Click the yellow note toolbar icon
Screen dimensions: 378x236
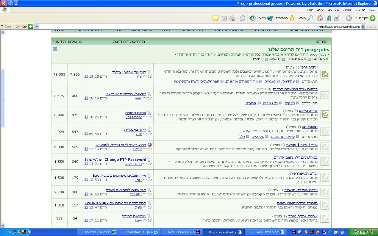pos(215,18)
